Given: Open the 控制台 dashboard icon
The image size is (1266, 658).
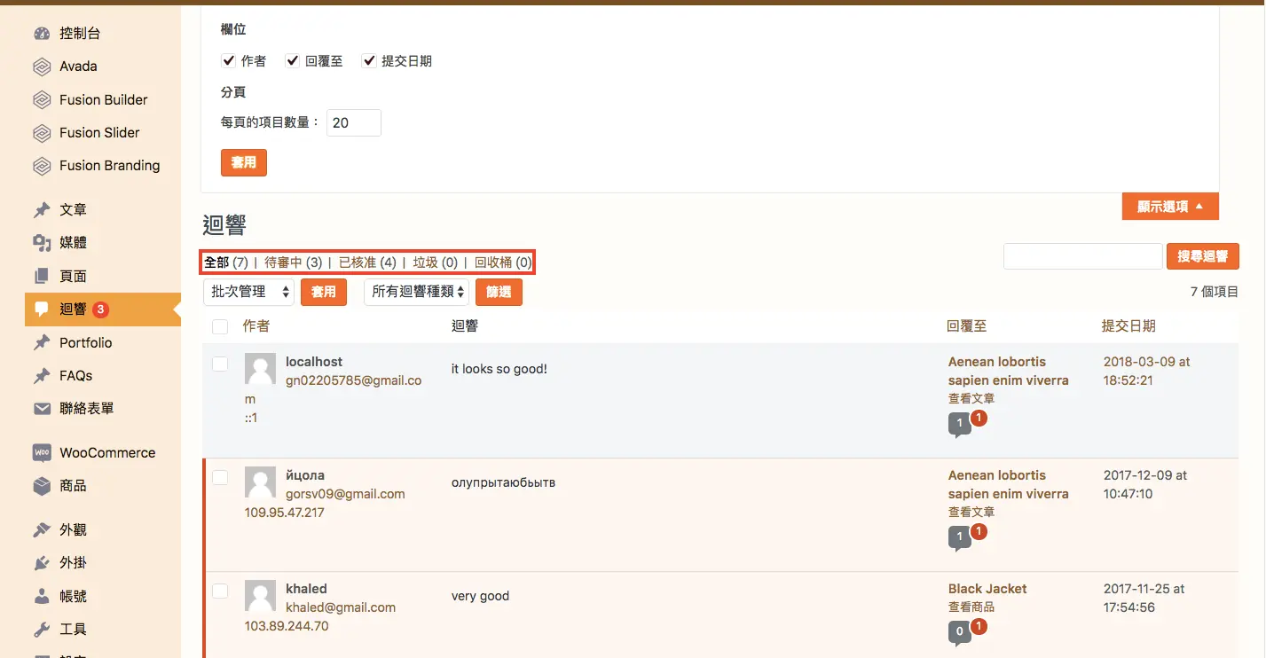Looking at the screenshot, I should pos(42,34).
